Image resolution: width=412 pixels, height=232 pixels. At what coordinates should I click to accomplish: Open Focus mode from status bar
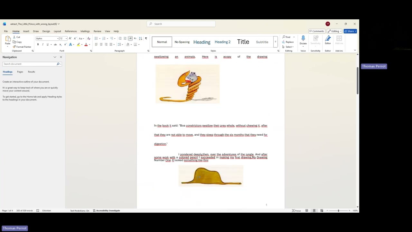[x=296, y=210]
